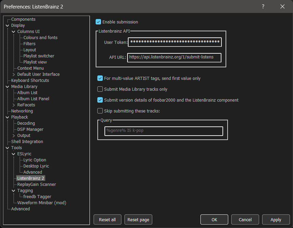Open the Filters preferences page
This screenshot has height=228, width=293.
[x=30, y=44]
